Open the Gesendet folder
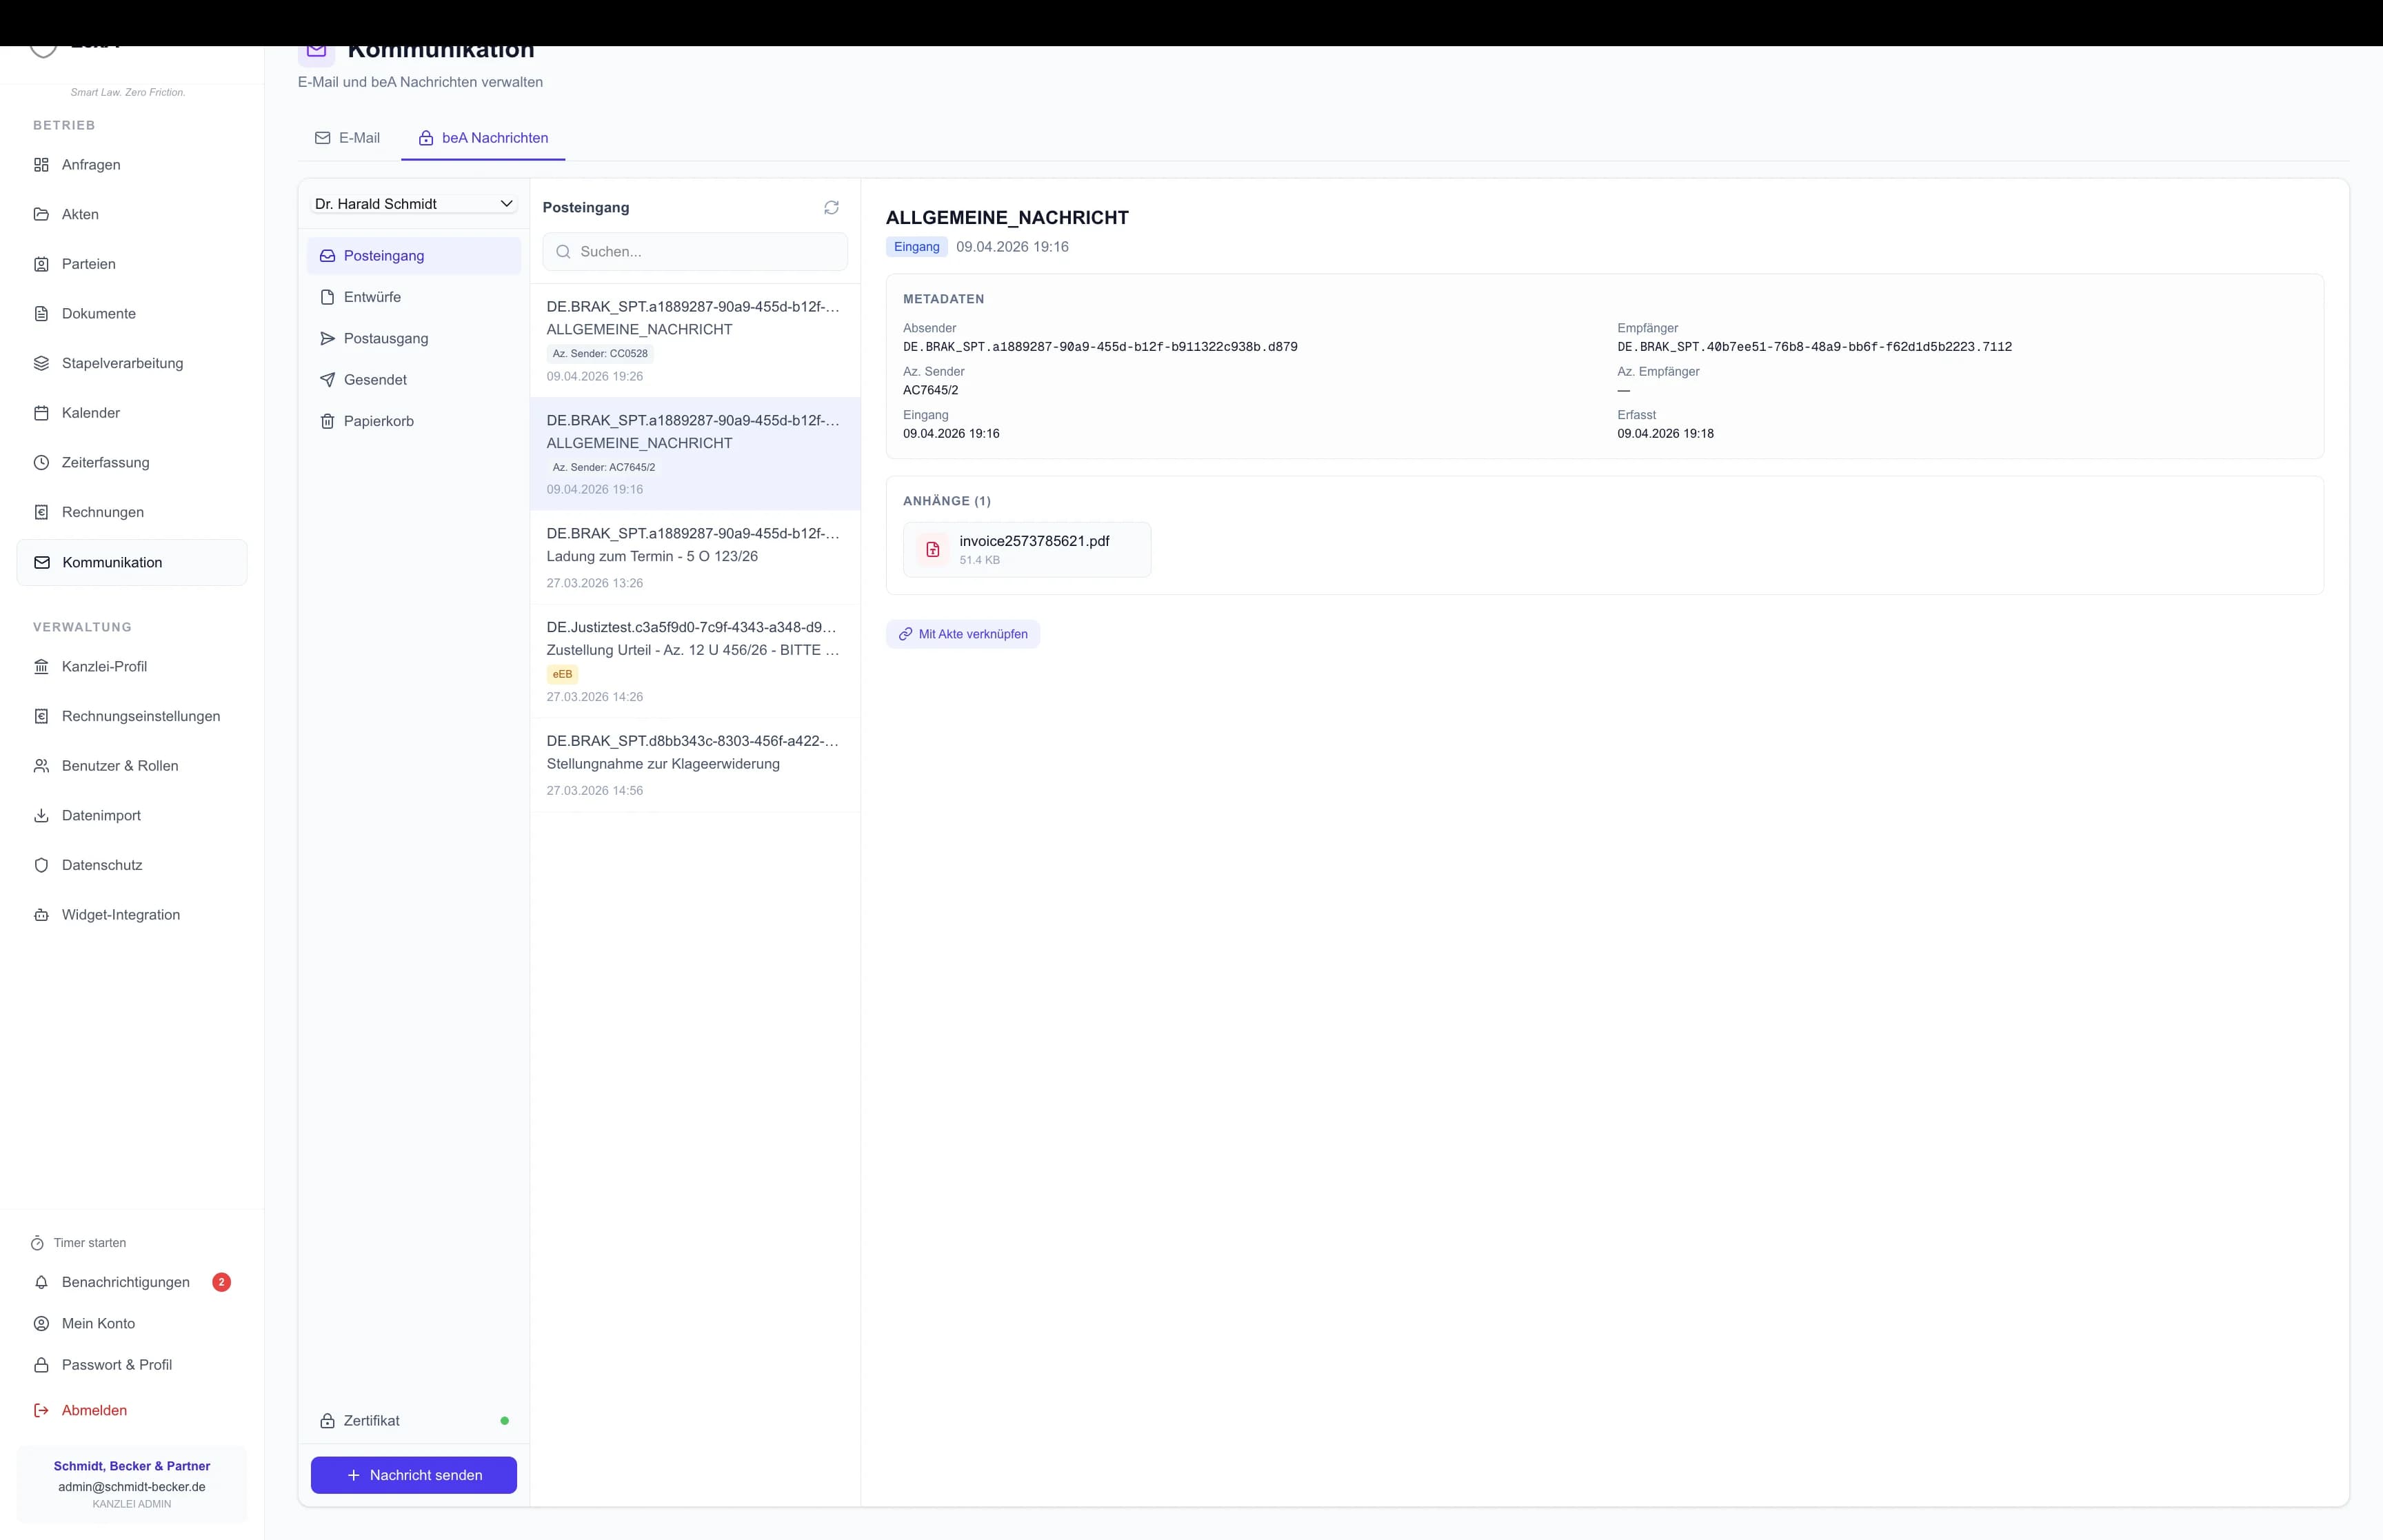 pos(375,380)
